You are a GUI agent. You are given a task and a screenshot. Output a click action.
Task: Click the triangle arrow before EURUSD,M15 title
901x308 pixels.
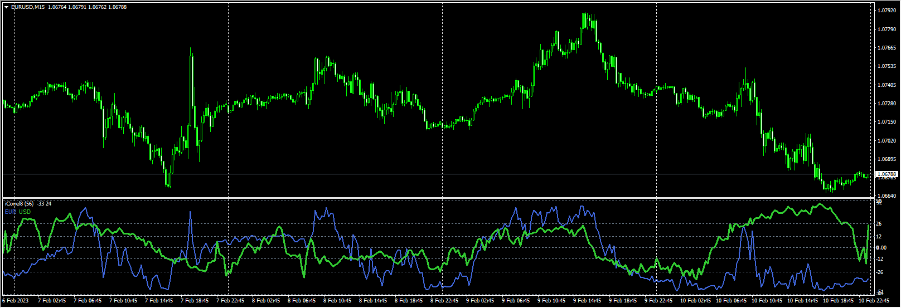click(x=6, y=7)
